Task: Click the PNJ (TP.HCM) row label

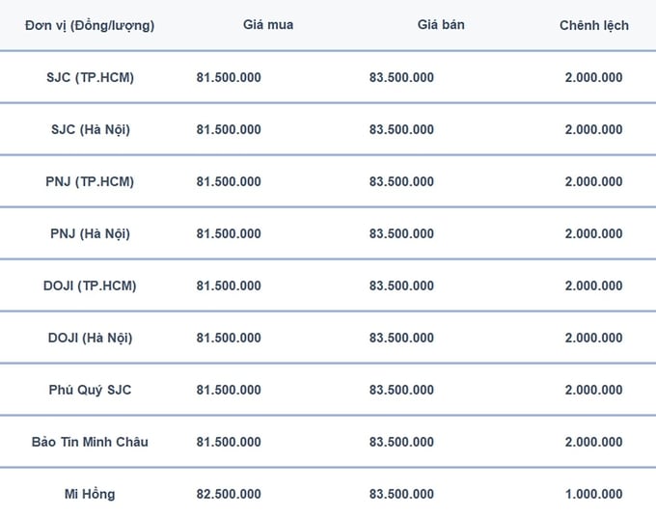Action: (x=90, y=181)
